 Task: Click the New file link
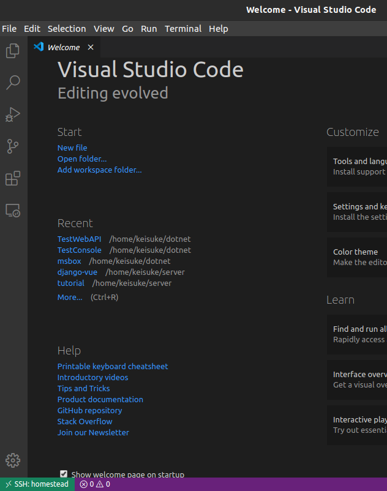pyautogui.click(x=72, y=148)
